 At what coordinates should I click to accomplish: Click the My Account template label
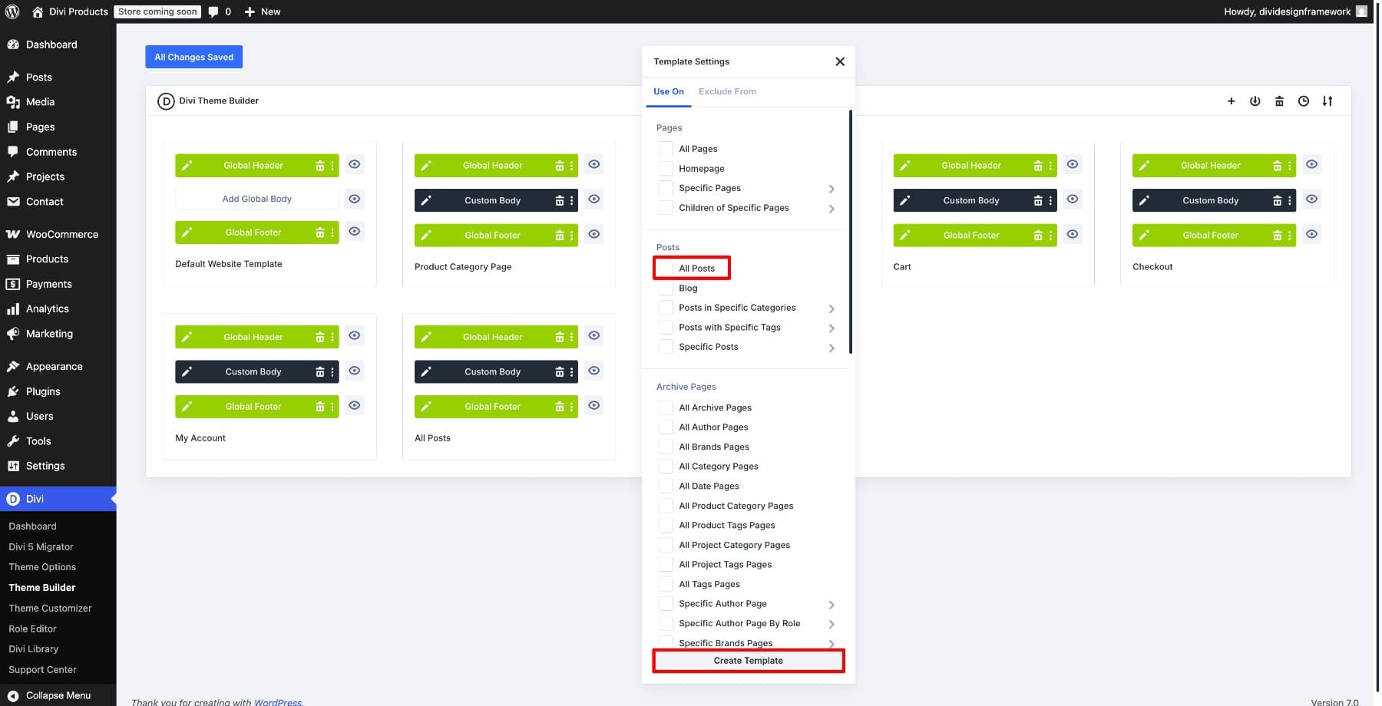200,438
